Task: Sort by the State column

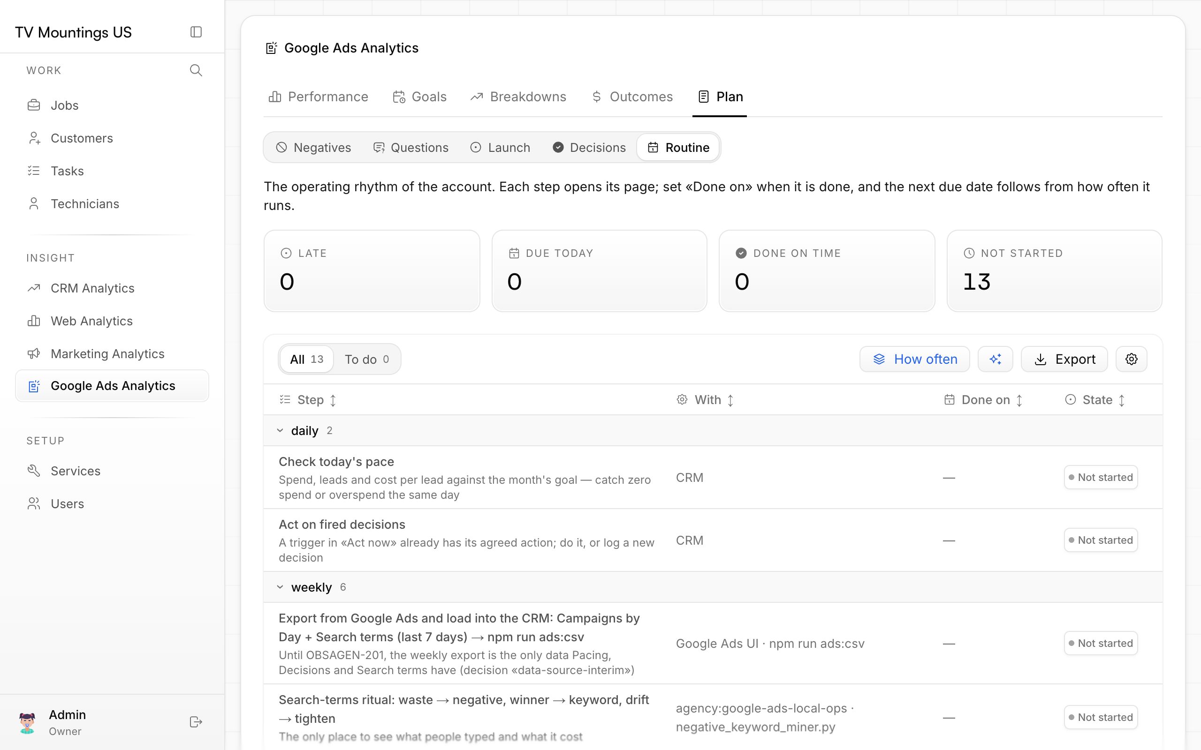Action: coord(1095,400)
